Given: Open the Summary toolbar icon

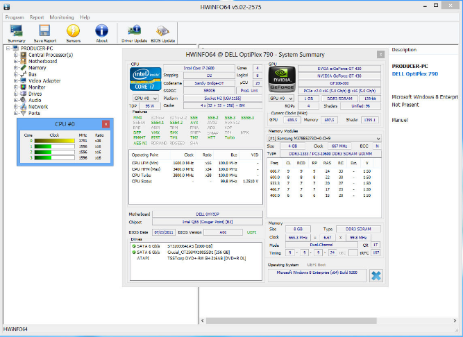Looking at the screenshot, I should 17,33.
